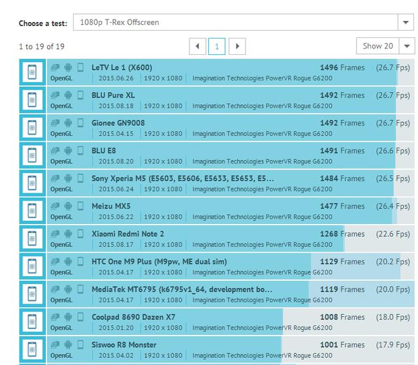
Task: Click the Android icon in Xiaomi Redmi Note 2 row
Action: [x=68, y=234]
